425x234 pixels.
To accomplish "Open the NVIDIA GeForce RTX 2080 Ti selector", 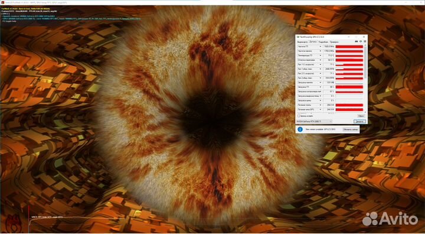I will coord(314,121).
